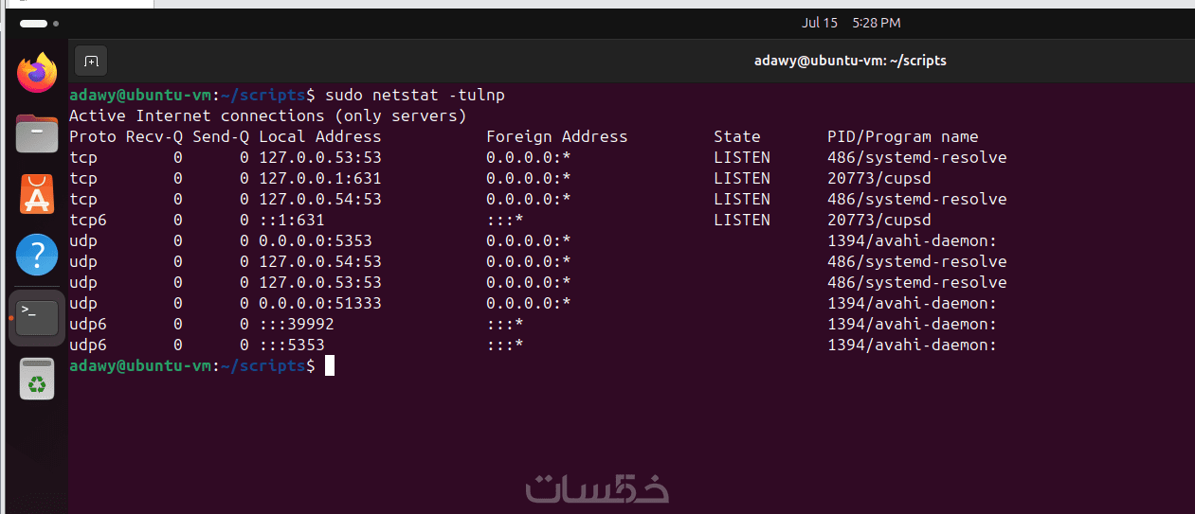
Task: Click the PID/Program name column header
Action: click(x=902, y=136)
